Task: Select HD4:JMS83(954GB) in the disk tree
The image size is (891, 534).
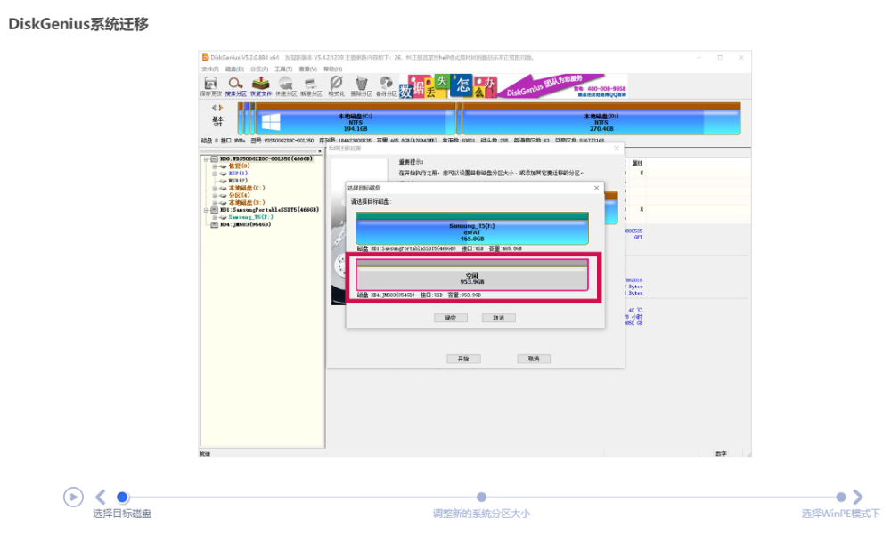Action: coord(245,224)
